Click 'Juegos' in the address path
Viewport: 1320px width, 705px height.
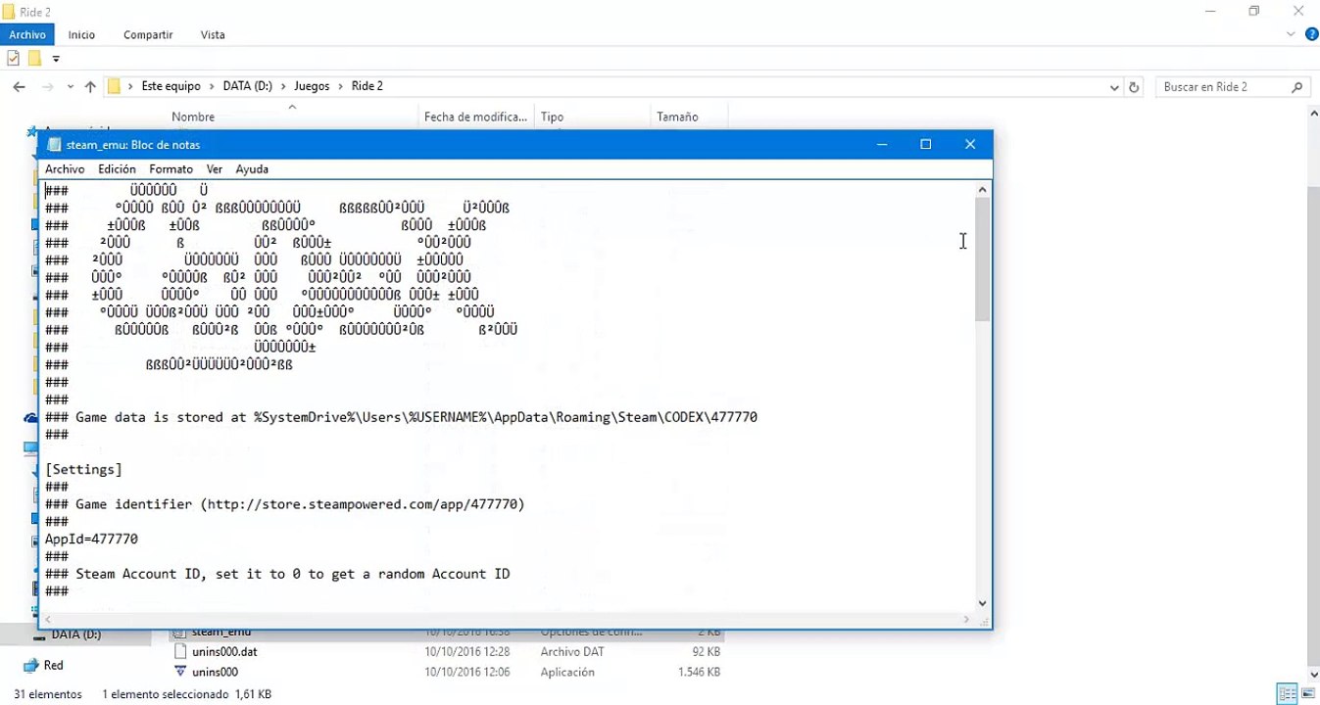[x=312, y=86]
